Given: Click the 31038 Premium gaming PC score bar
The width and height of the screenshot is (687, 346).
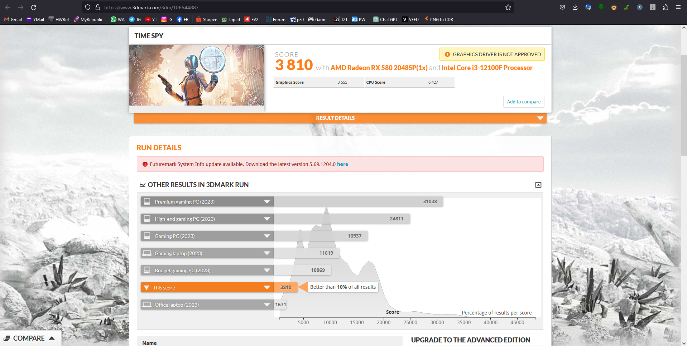Looking at the screenshot, I should coord(358,201).
